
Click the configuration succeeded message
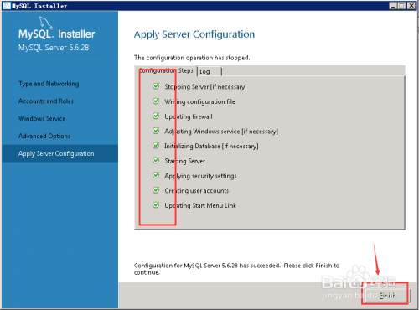click(x=236, y=269)
